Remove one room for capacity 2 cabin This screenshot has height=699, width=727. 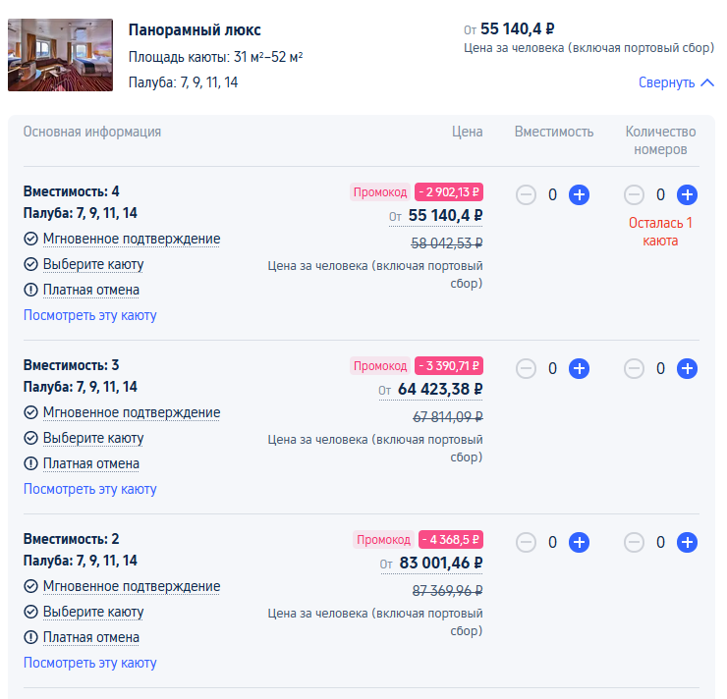[x=634, y=543]
